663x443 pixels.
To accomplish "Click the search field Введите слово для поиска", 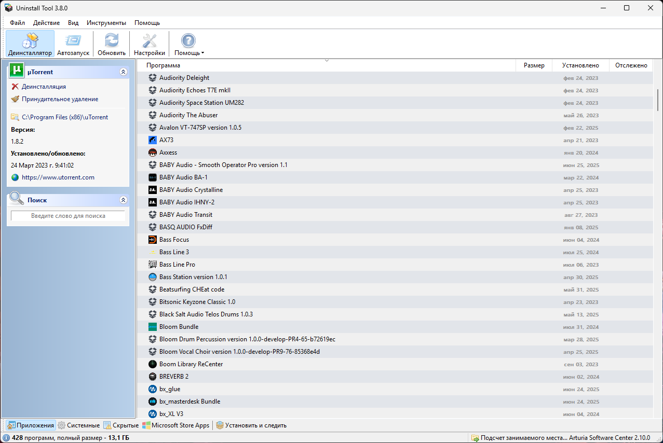I will (68, 216).
